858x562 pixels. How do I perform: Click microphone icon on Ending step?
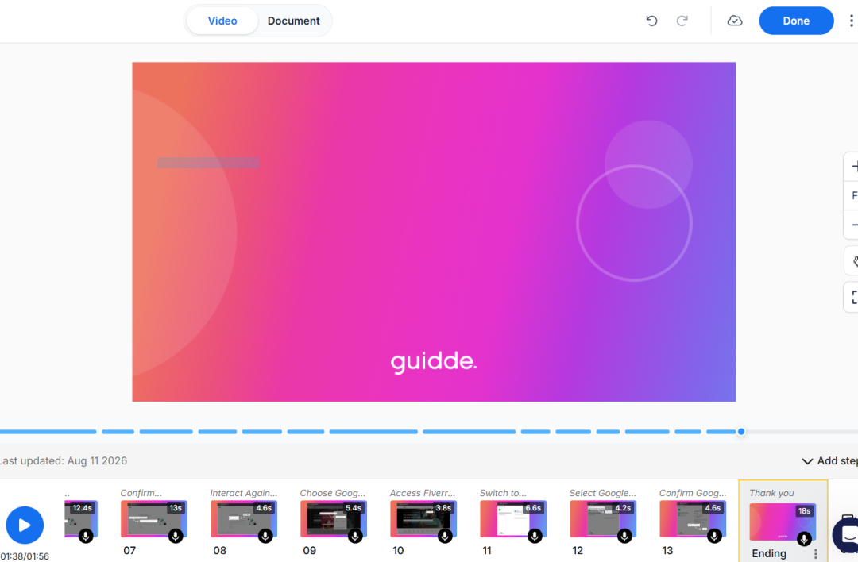(804, 538)
